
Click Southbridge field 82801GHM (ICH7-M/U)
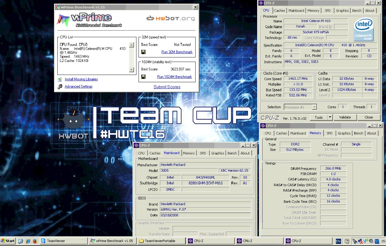click(205, 183)
